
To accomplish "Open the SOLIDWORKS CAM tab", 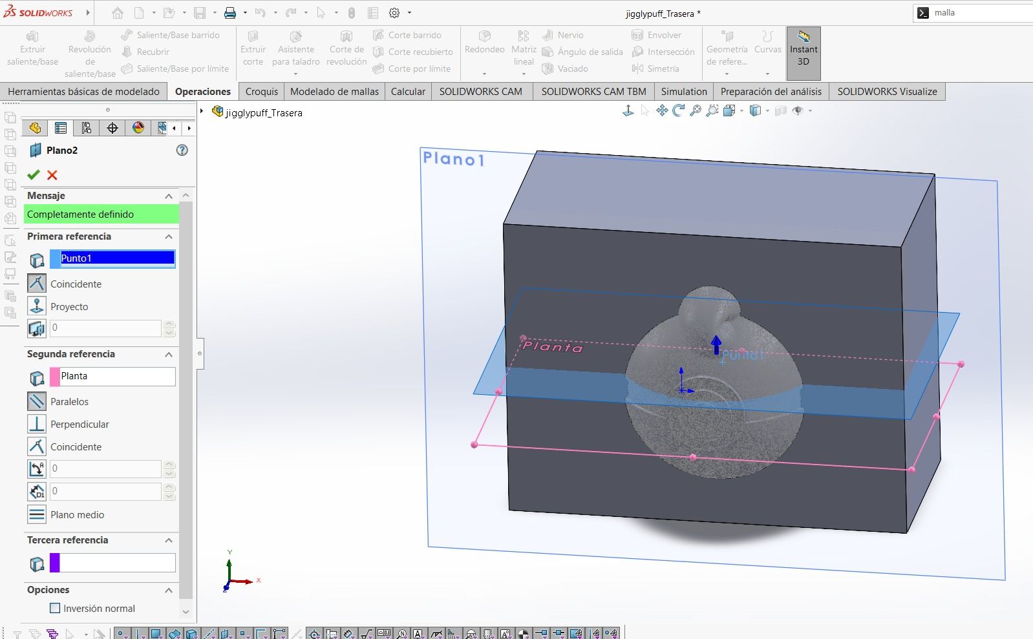I will (481, 92).
